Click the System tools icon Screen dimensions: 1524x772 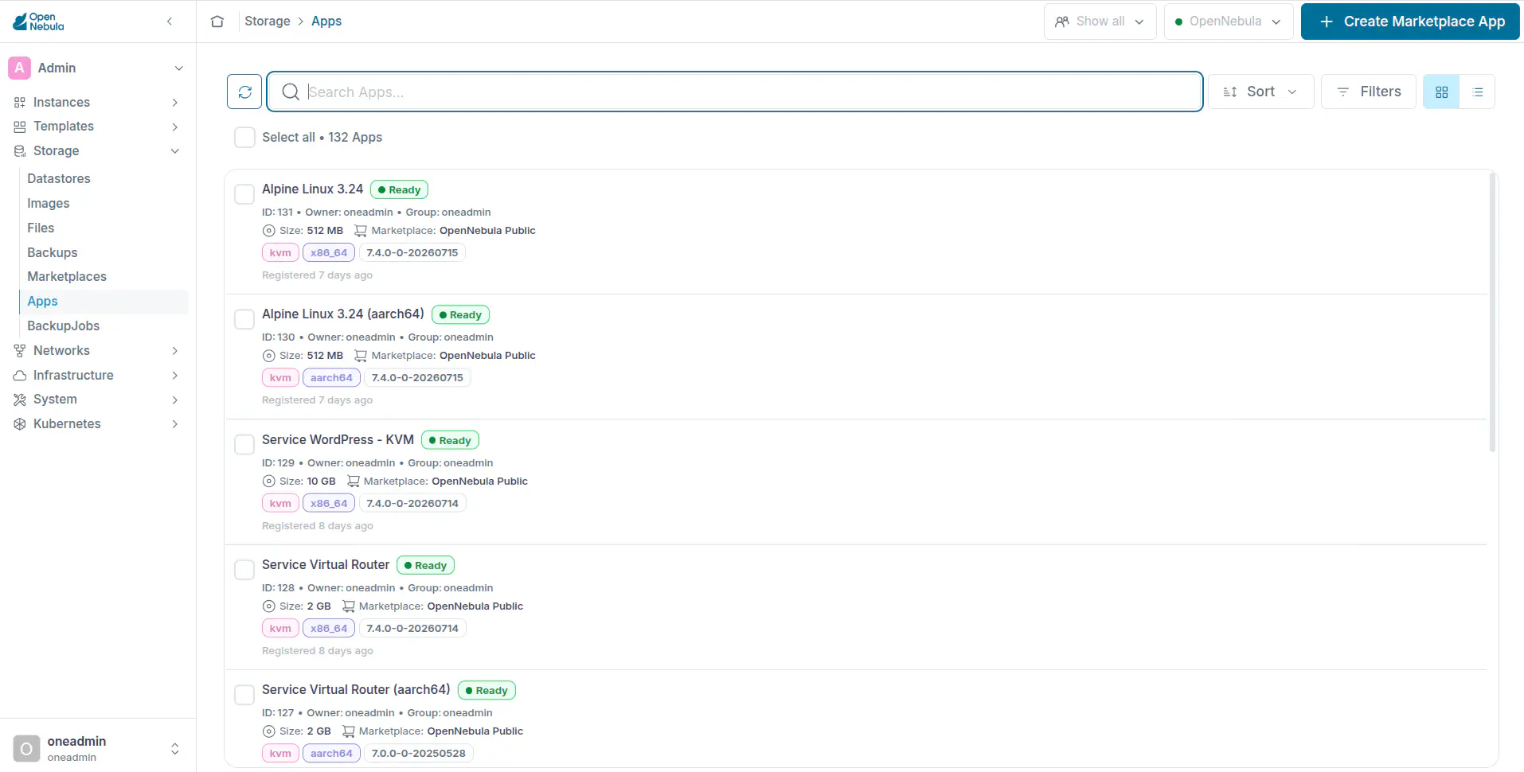point(20,400)
